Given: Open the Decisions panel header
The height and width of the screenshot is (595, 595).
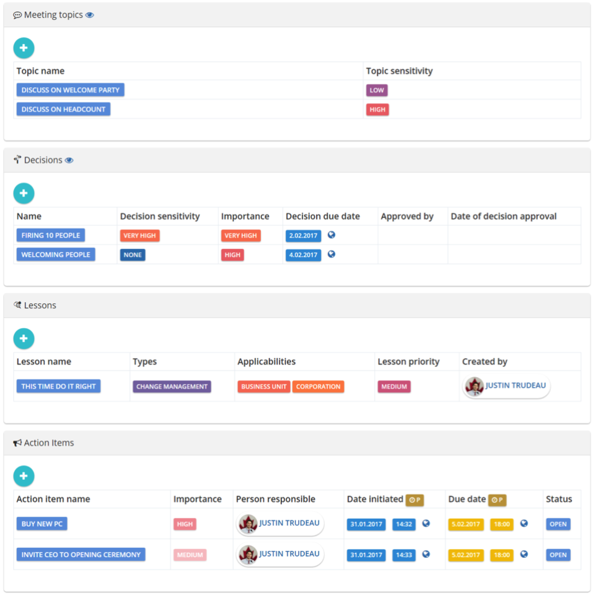Looking at the screenshot, I should (x=297, y=160).
